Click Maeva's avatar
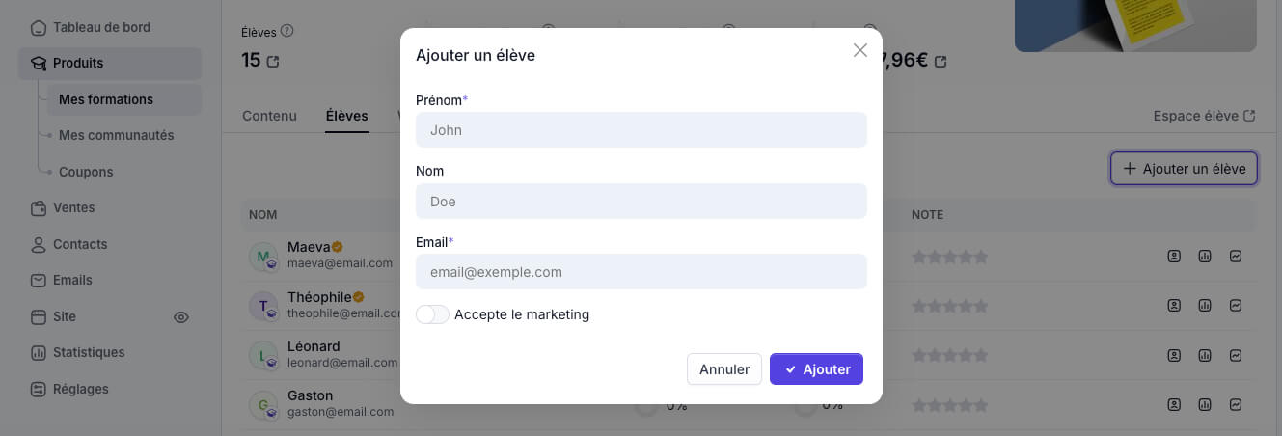 coord(263,257)
